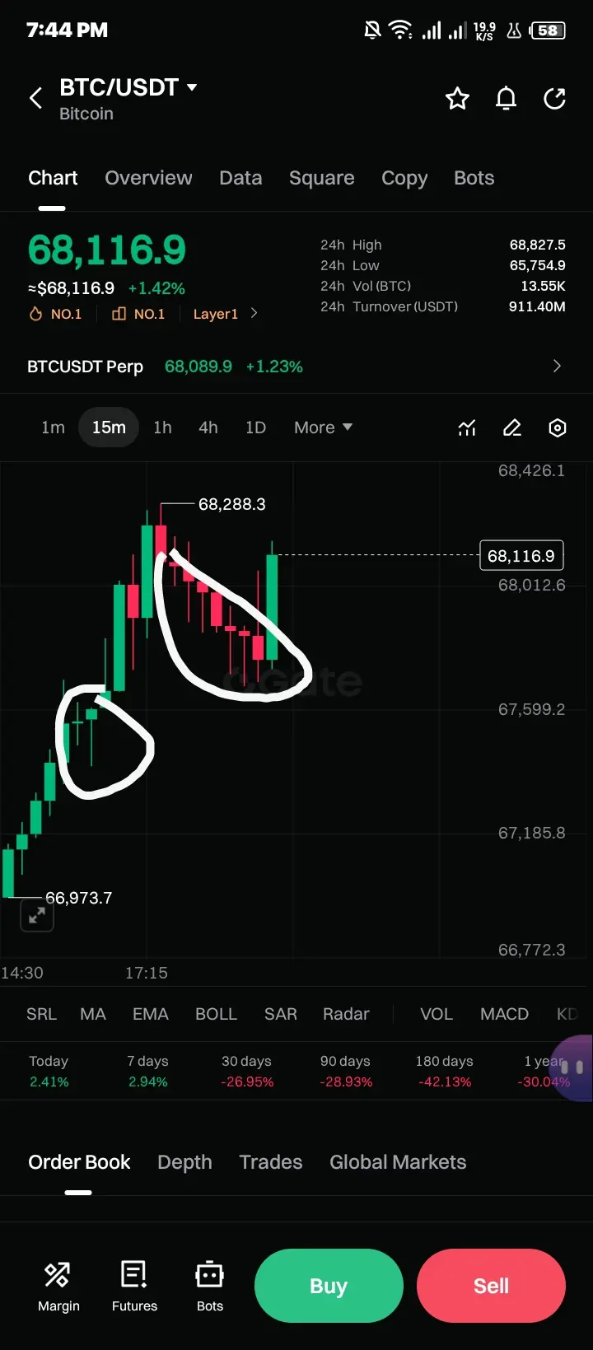Expand the More timeframes dropdown

tap(323, 427)
